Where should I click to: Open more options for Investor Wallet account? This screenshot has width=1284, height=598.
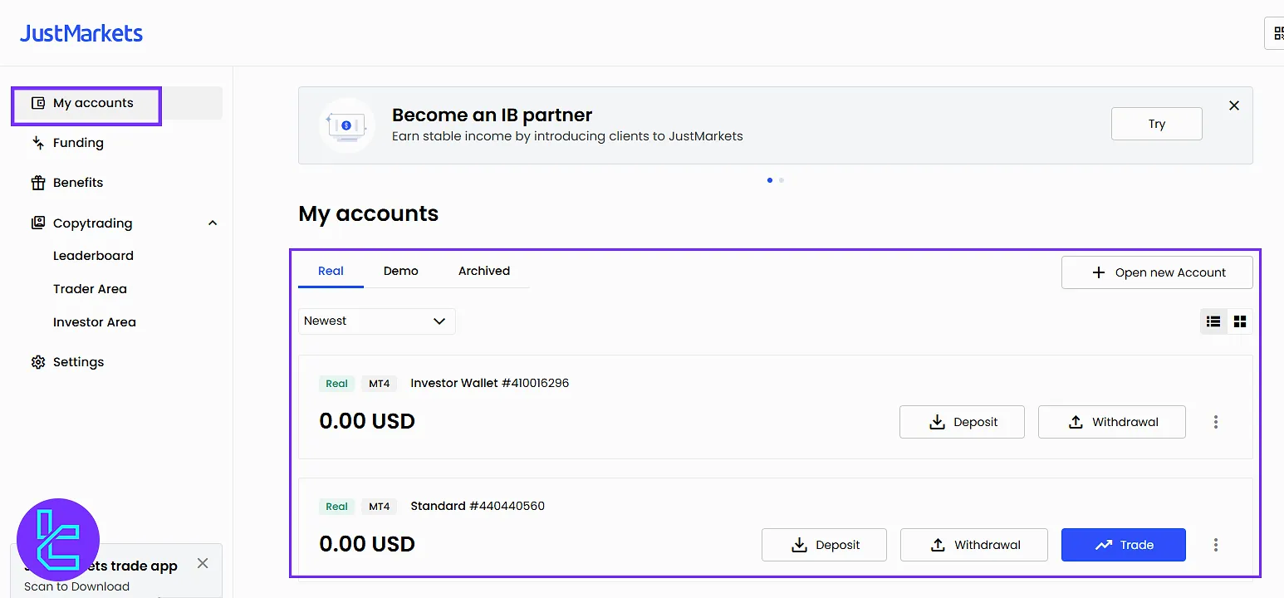click(1216, 422)
